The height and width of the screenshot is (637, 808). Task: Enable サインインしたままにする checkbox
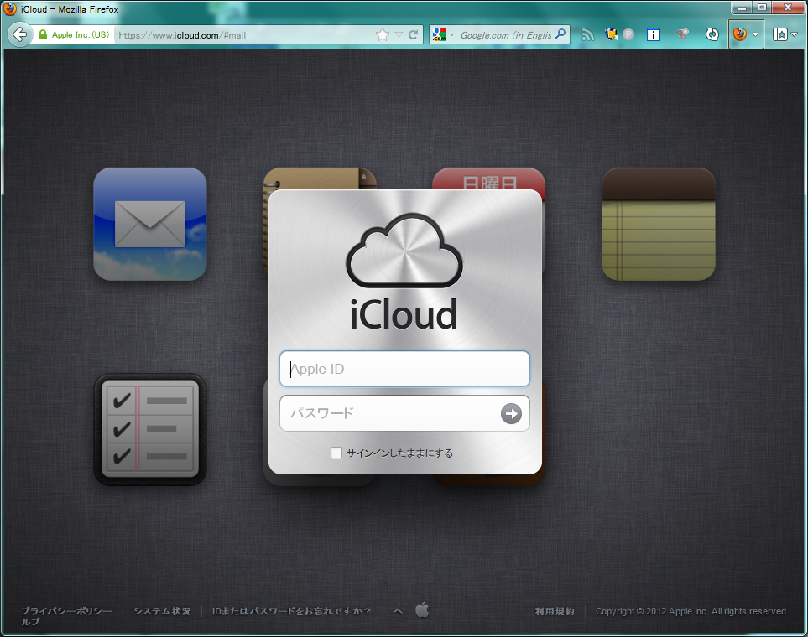[x=336, y=452]
